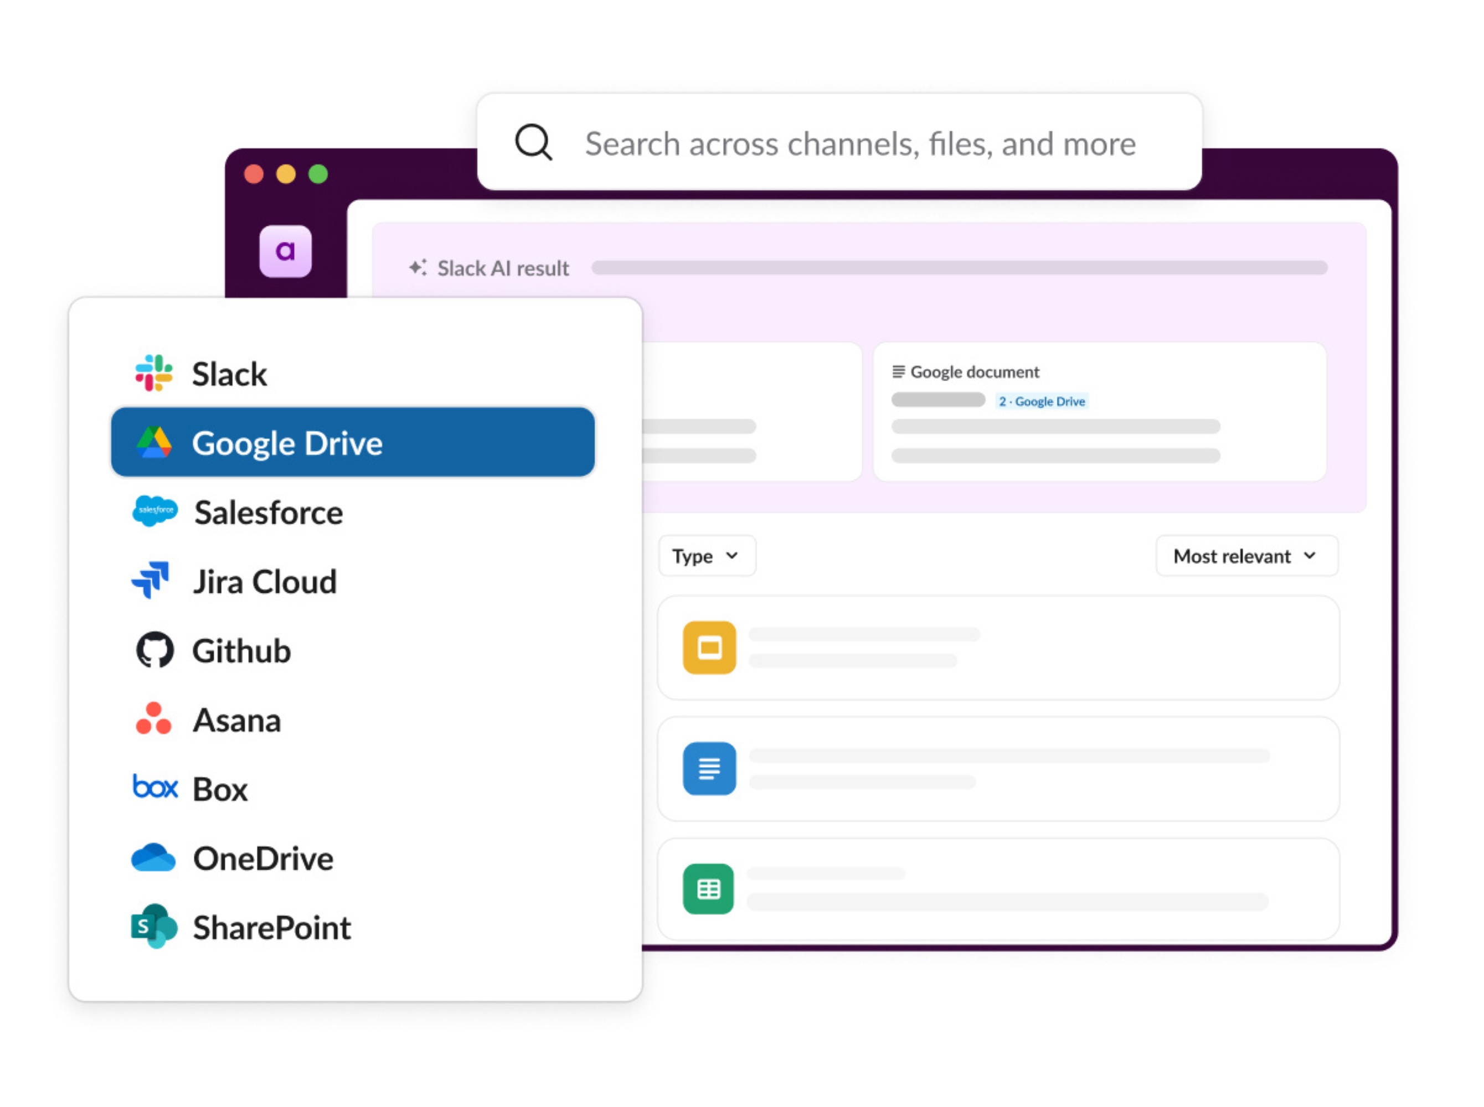Select Slack in the source list
This screenshot has height=1107, width=1484.
[353, 373]
